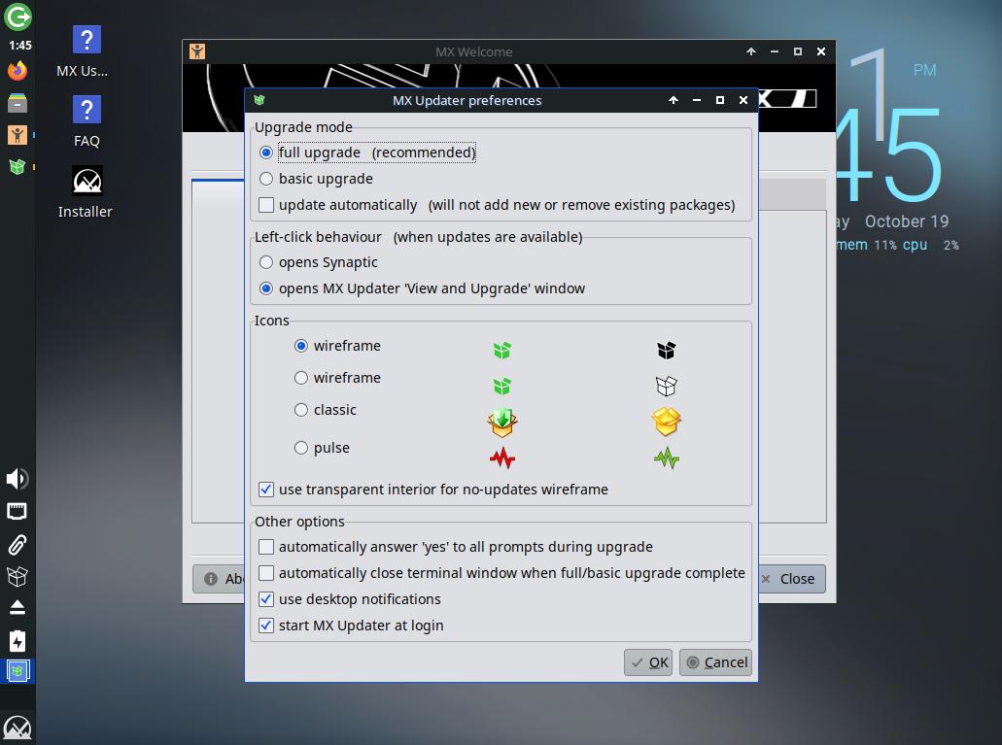This screenshot has width=1002, height=745.
Task: Click Cancel in MX Updater preferences
Action: click(715, 662)
